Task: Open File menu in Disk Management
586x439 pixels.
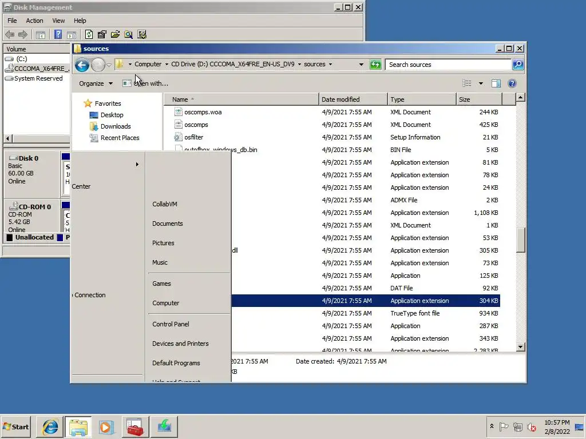Action: point(12,21)
